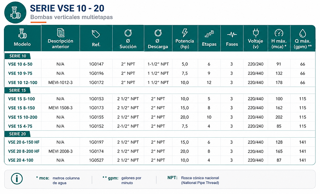This screenshot has height=194, width=320.
Task: Click the gauge icon above H máx.
Action: click(279, 33)
